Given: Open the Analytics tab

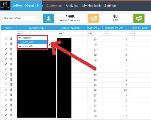Looking at the screenshot, I should click(x=72, y=6).
